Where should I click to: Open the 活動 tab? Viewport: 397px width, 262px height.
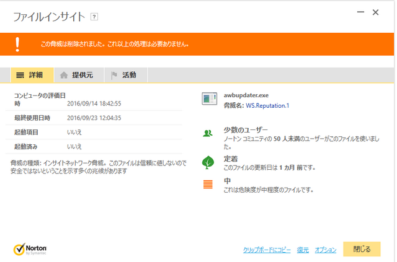tap(126, 75)
